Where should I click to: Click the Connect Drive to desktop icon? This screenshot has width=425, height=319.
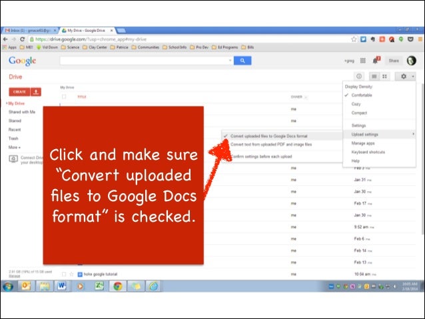click(x=13, y=159)
